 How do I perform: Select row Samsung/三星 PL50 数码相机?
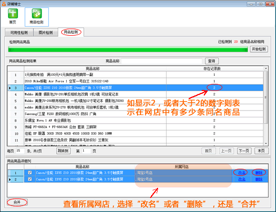coord(135,114)
